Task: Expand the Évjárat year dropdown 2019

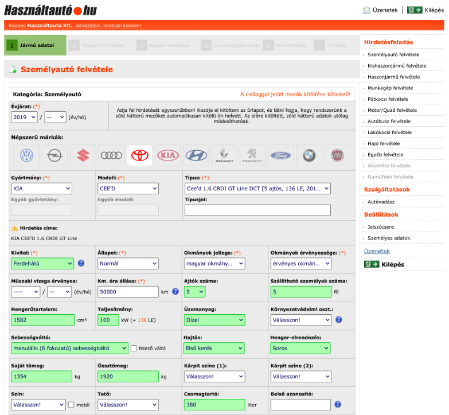Action: 24,117
